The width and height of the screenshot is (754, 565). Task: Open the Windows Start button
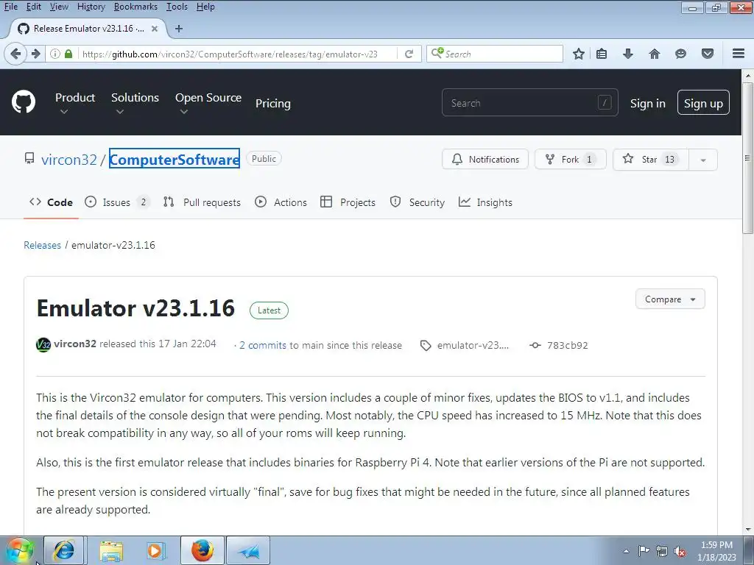[x=20, y=550]
